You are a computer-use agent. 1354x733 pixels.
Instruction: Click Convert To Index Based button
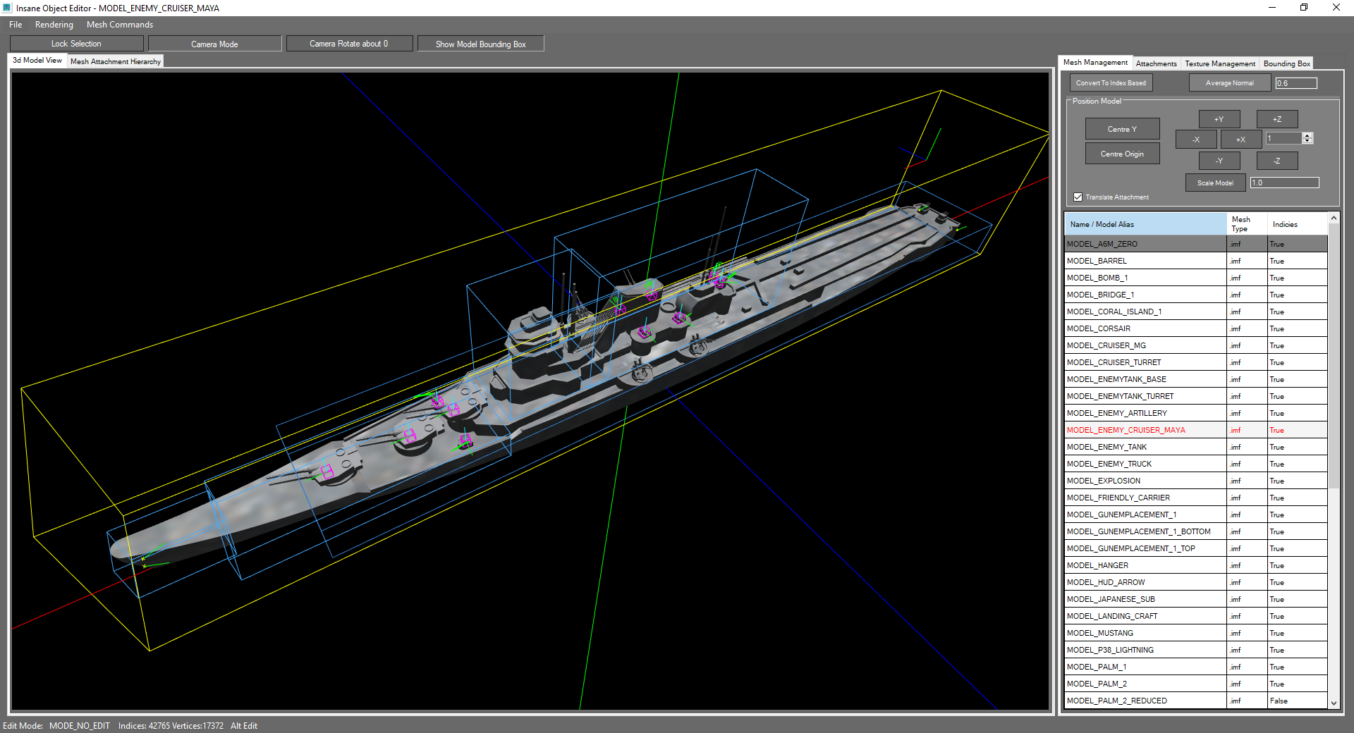point(1111,83)
